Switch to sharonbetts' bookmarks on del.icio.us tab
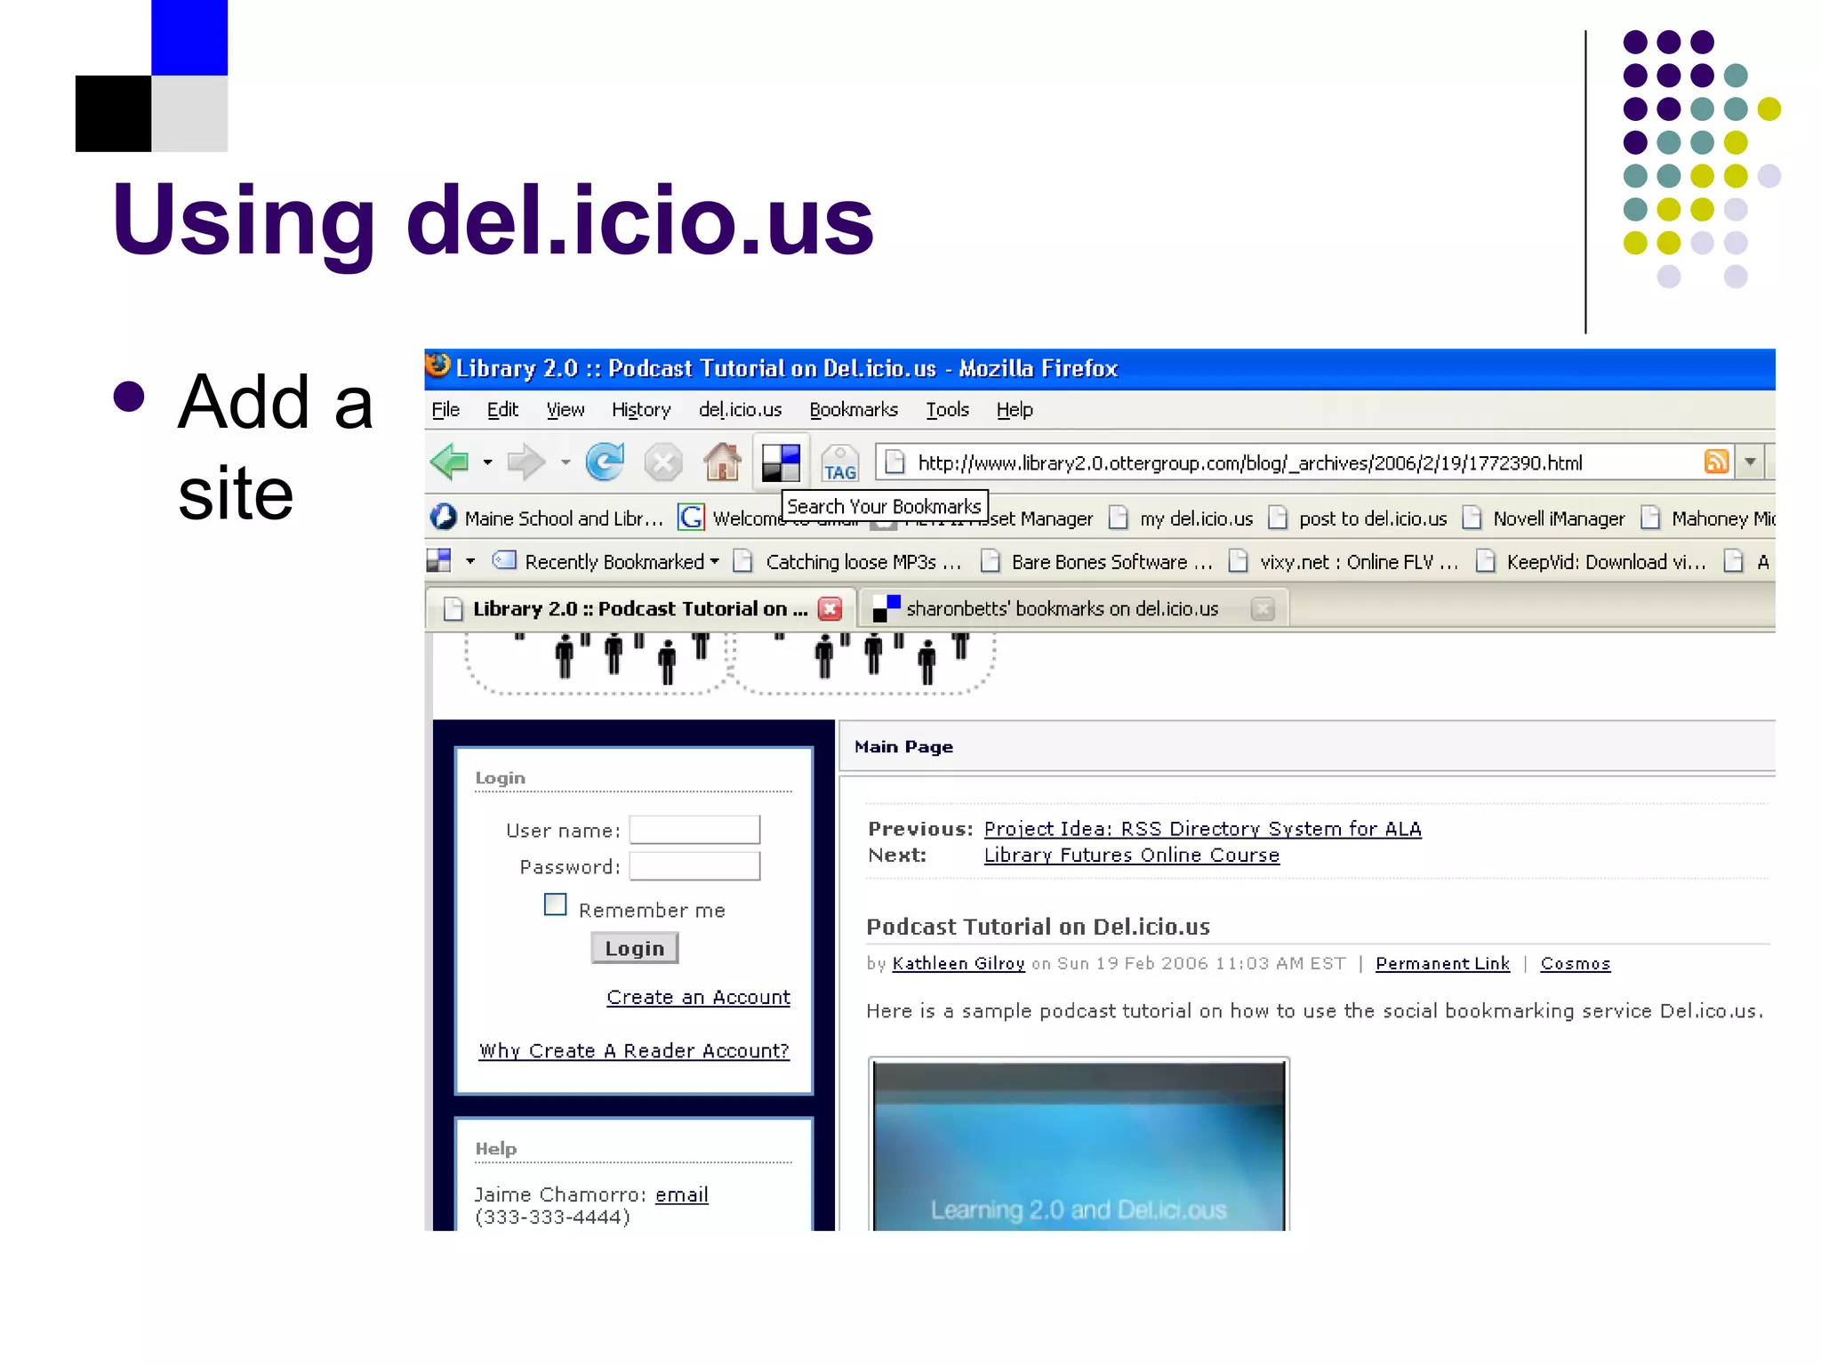This screenshot has width=1821, height=1366. (x=1072, y=608)
